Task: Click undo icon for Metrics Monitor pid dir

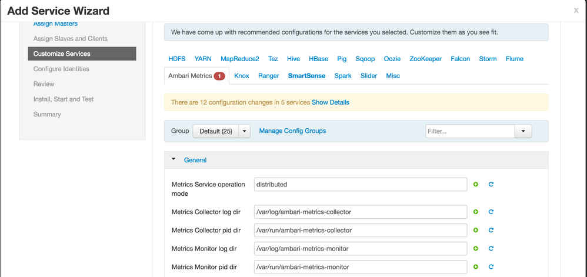Action: tap(491, 267)
